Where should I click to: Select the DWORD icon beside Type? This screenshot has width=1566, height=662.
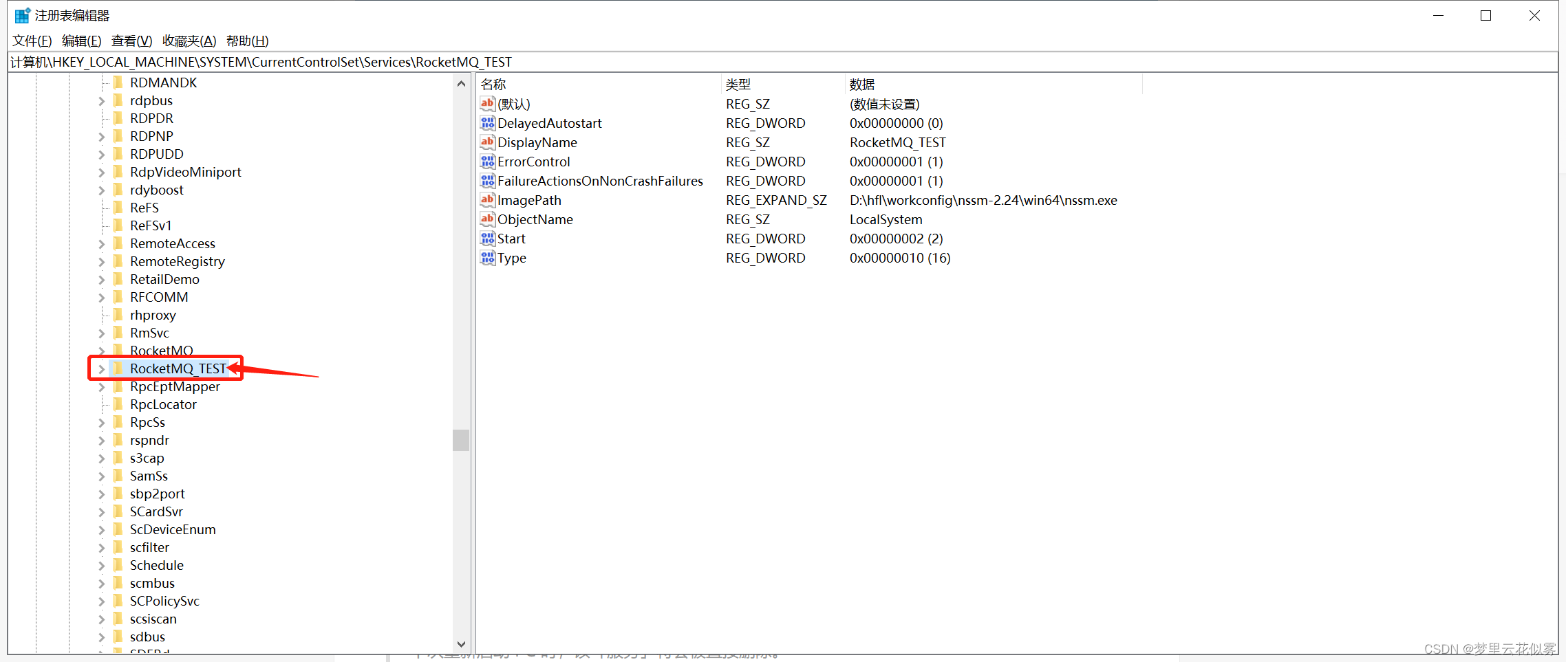(488, 258)
